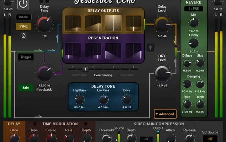Click the Reverb Diffuse knob
The image size is (226, 142).
point(187,63)
